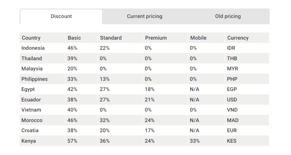291x155 pixels.
Task: Select the Thailand country cell
Action: coord(42,58)
